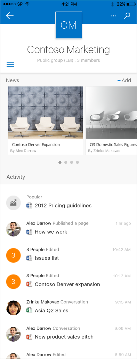The image size is (137, 359).
Task: Tap the Popular trending chart icon
Action: coord(14,203)
